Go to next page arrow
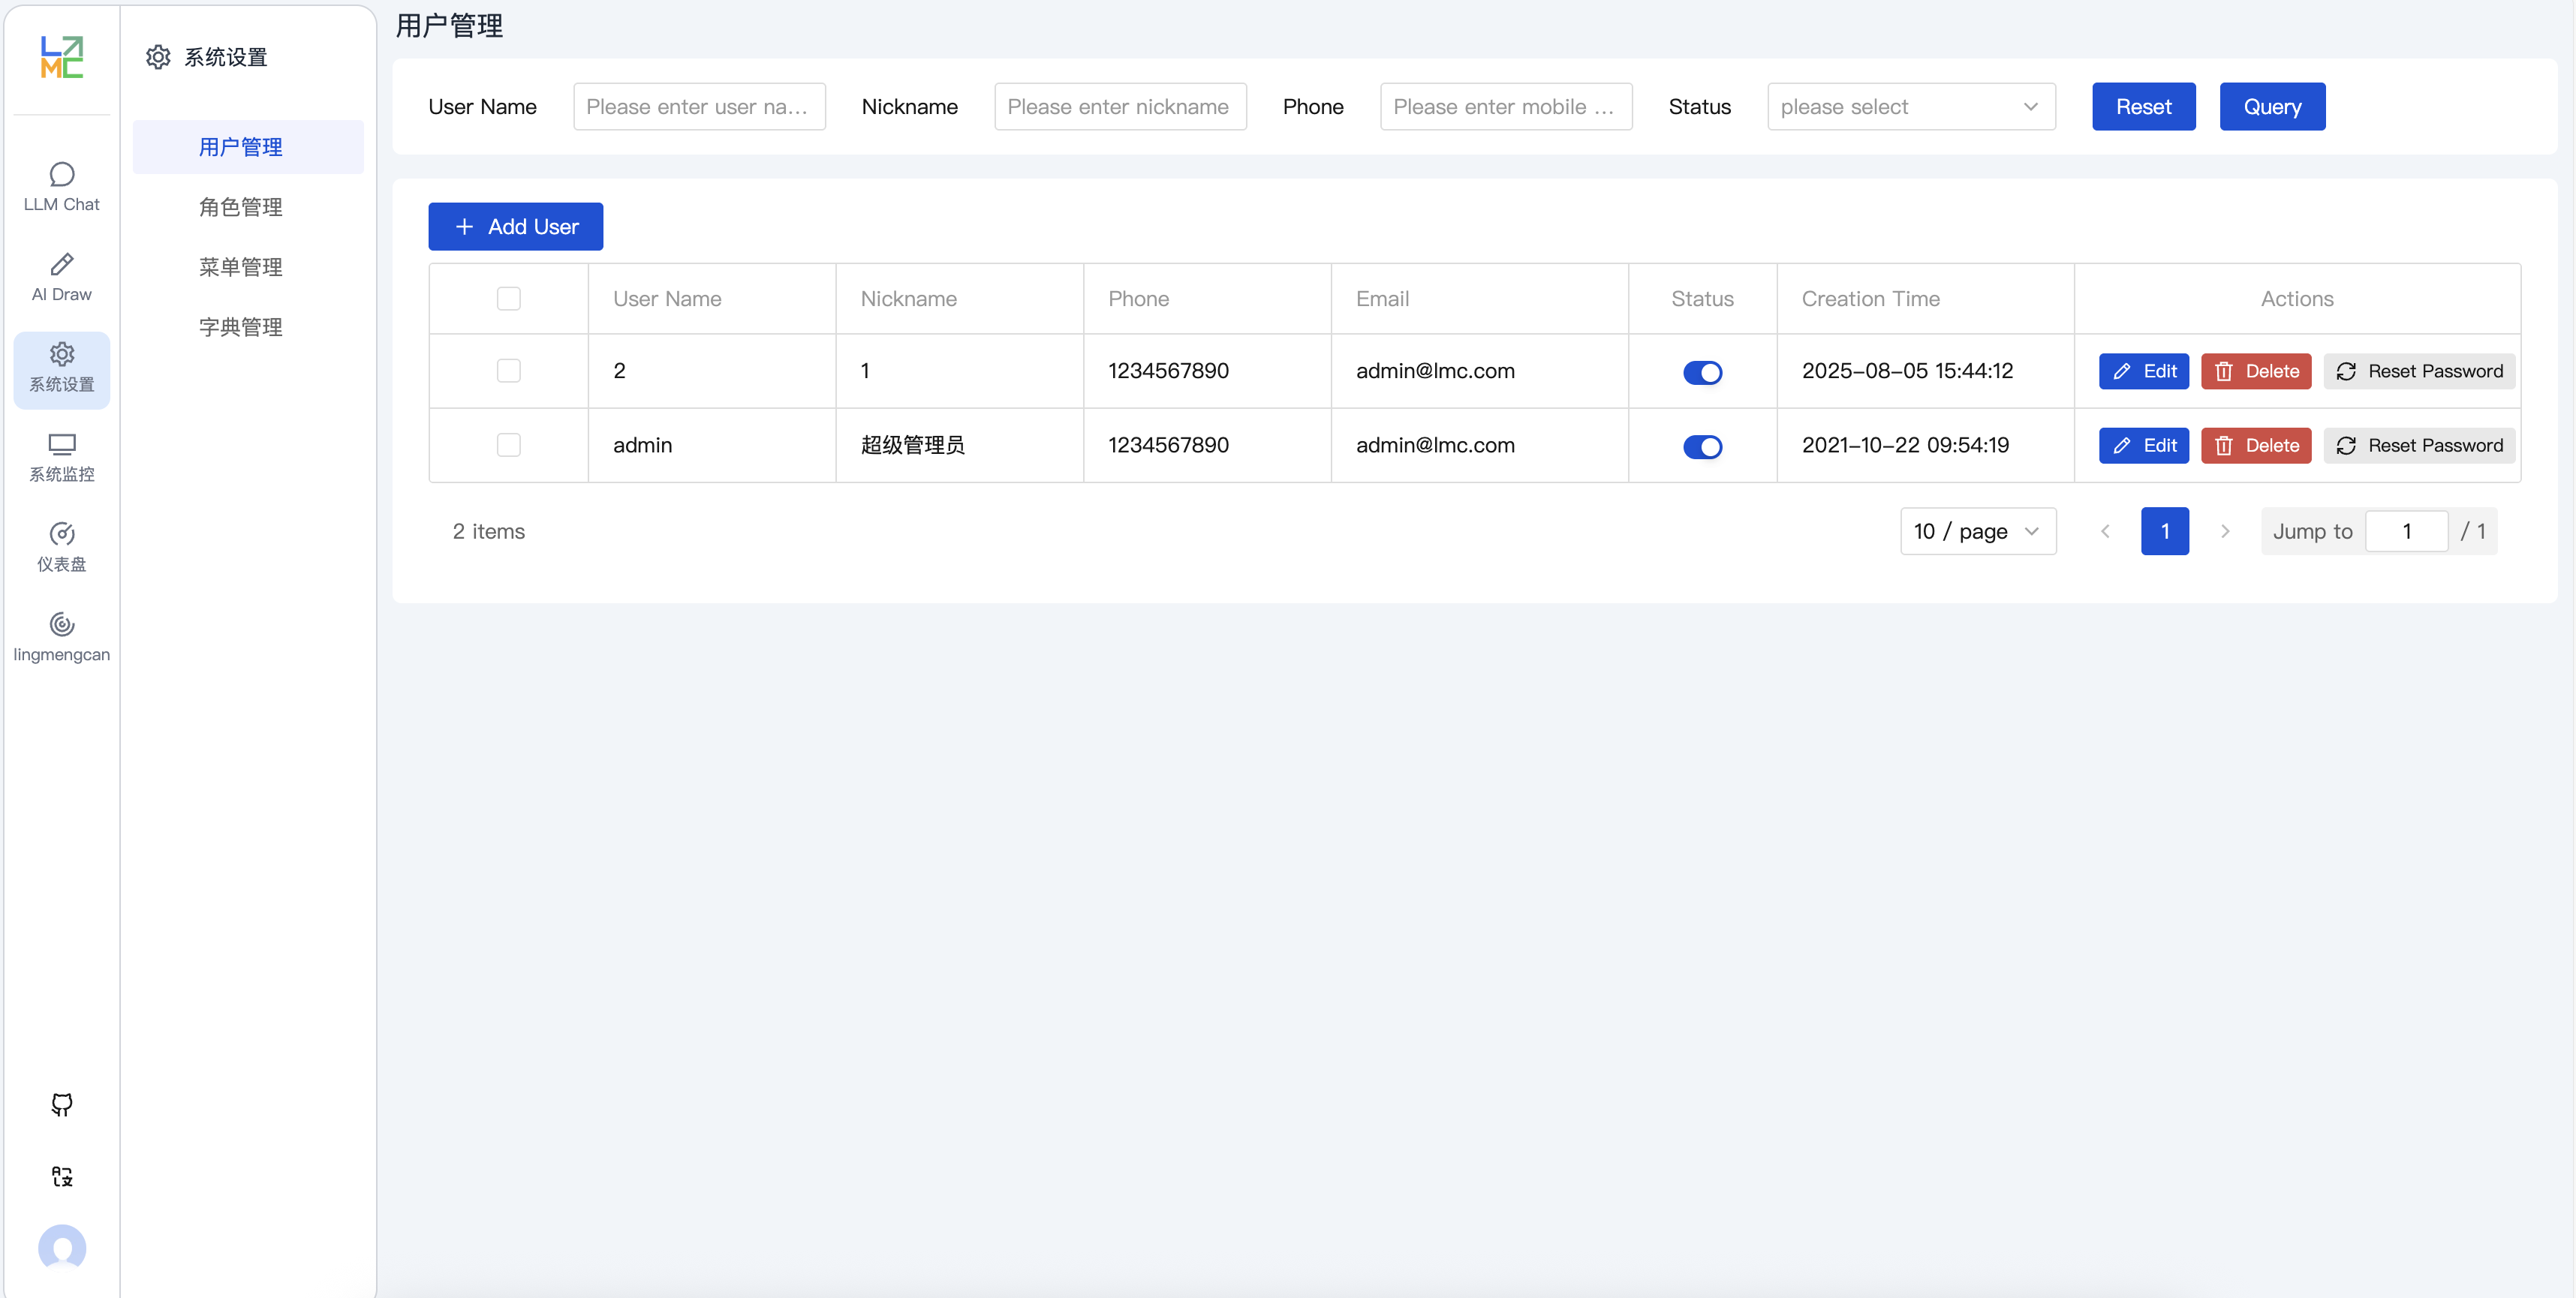The height and width of the screenshot is (1298, 2576). coord(2225,532)
